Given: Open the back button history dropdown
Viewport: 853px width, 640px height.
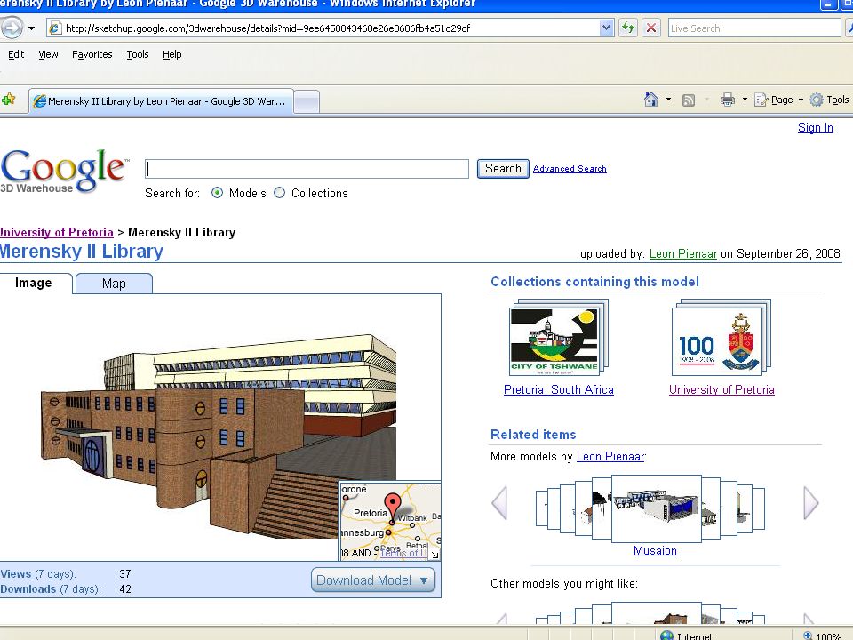Looking at the screenshot, I should tap(32, 28).
